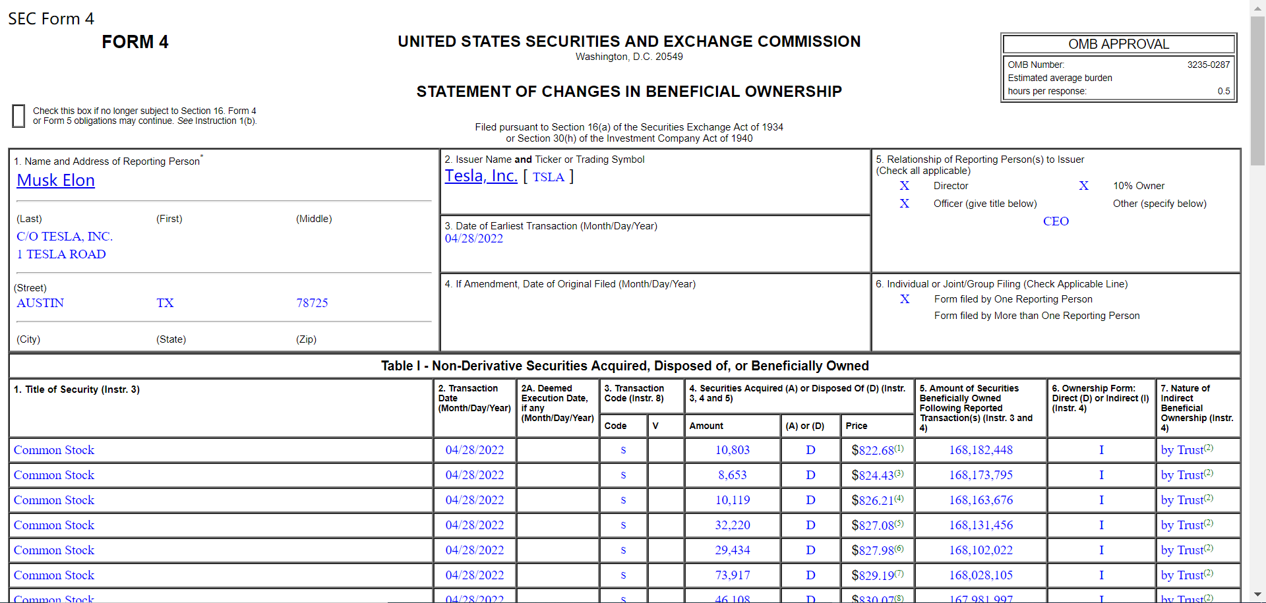This screenshot has width=1266, height=603.
Task: Click the date in the 32,220 shares row
Action: coord(474,525)
